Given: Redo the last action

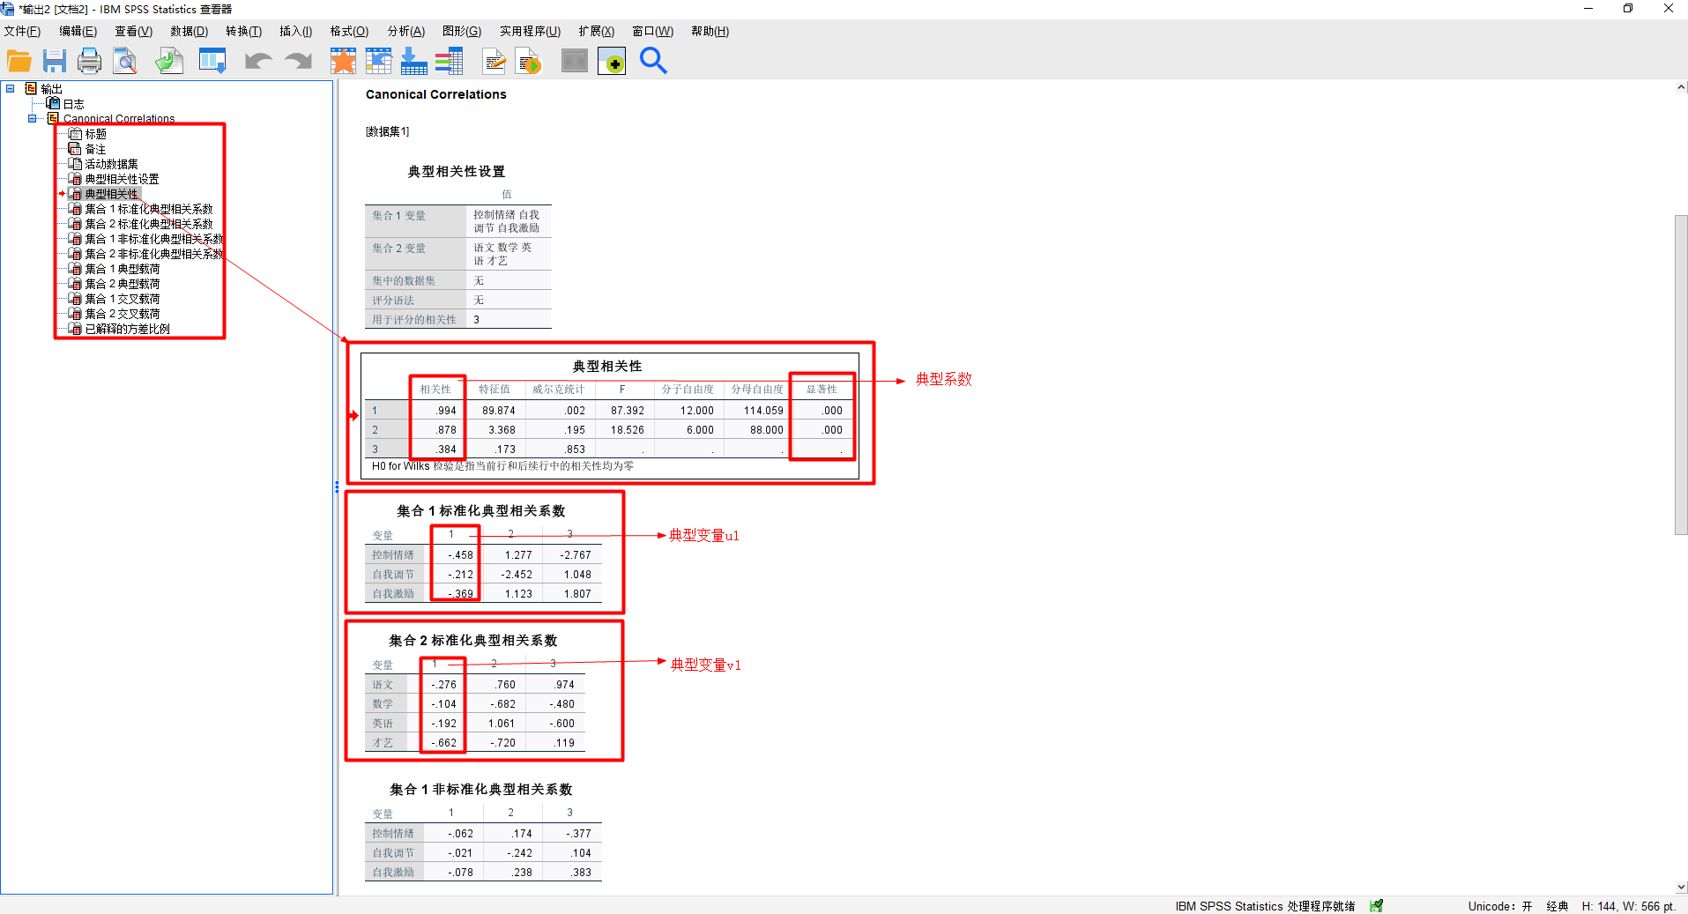Looking at the screenshot, I should 299,61.
